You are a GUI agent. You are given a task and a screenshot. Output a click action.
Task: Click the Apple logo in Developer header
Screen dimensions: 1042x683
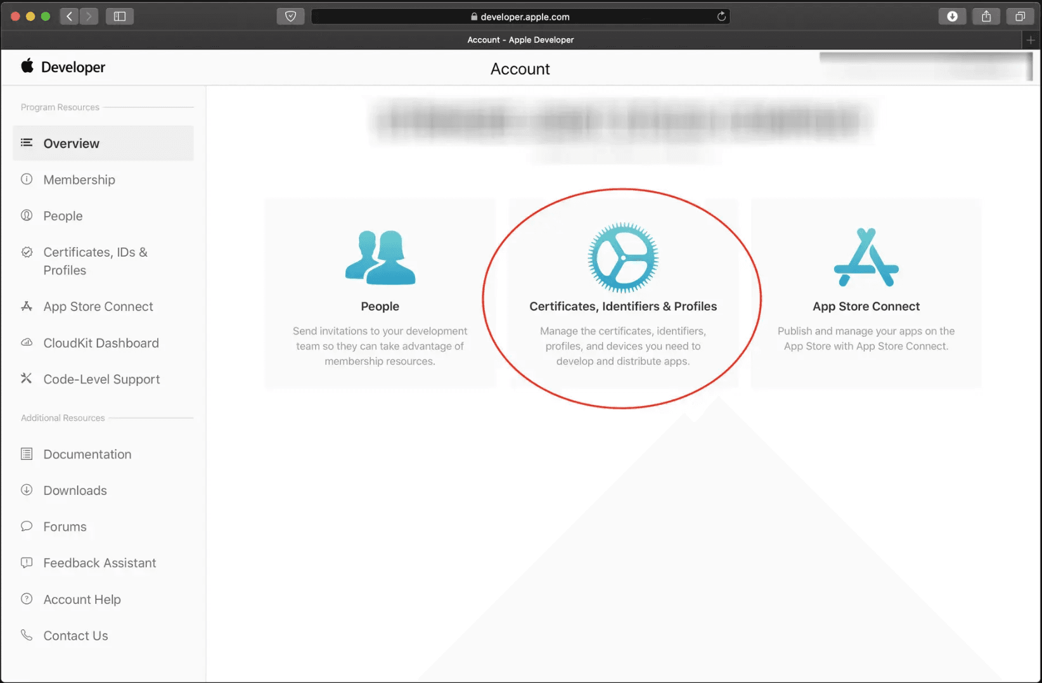point(27,66)
